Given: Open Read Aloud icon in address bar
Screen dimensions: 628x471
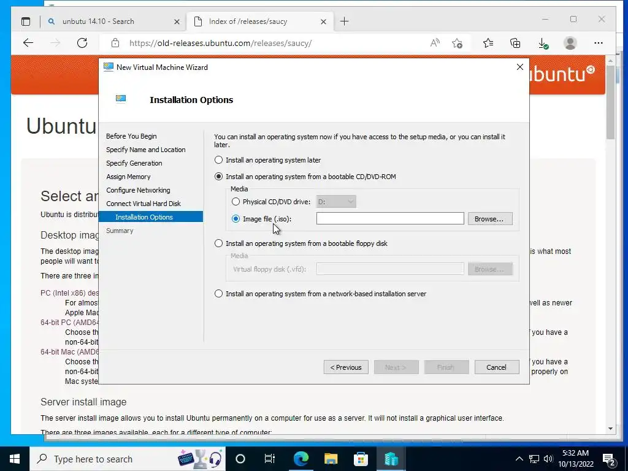Looking at the screenshot, I should tap(435, 43).
